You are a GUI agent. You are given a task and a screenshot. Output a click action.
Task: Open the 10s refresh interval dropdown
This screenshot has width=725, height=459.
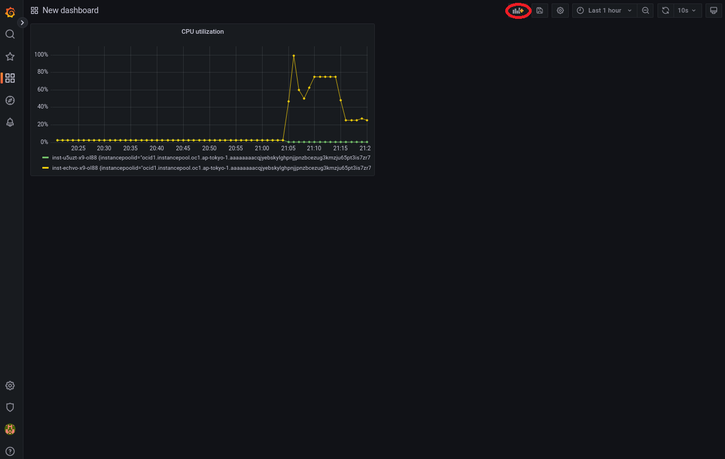click(x=687, y=10)
